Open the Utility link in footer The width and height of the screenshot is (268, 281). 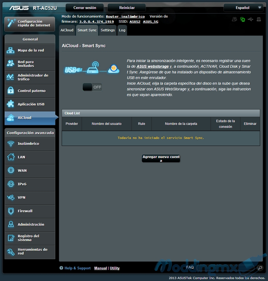point(114,268)
